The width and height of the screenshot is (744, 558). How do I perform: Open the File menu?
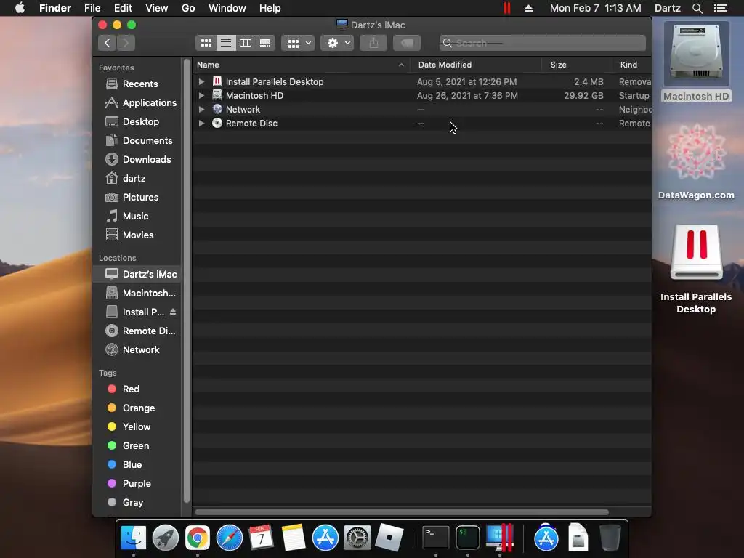click(92, 8)
